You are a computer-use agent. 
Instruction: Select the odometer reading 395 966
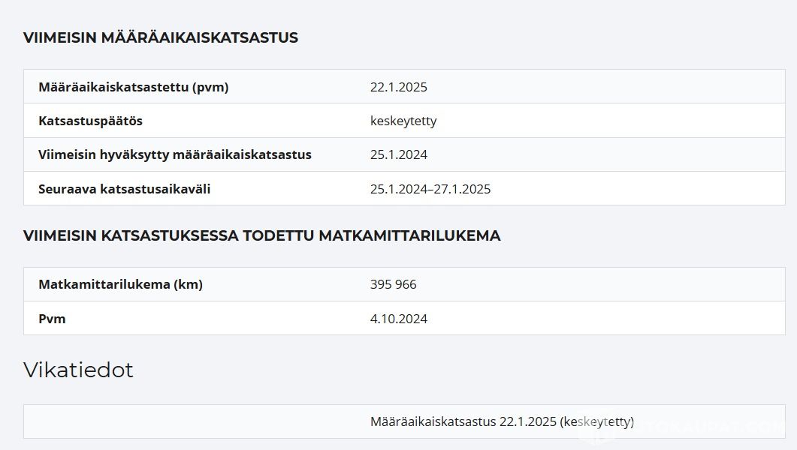tap(393, 284)
